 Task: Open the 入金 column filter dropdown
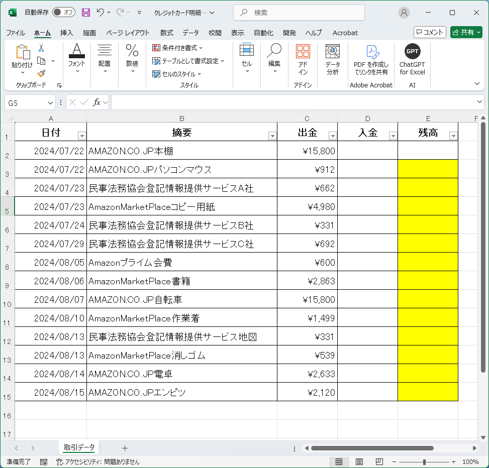pos(393,136)
